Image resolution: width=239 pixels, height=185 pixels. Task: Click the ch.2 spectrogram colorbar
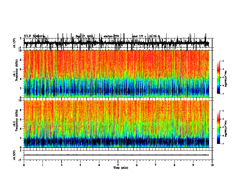click(218, 127)
